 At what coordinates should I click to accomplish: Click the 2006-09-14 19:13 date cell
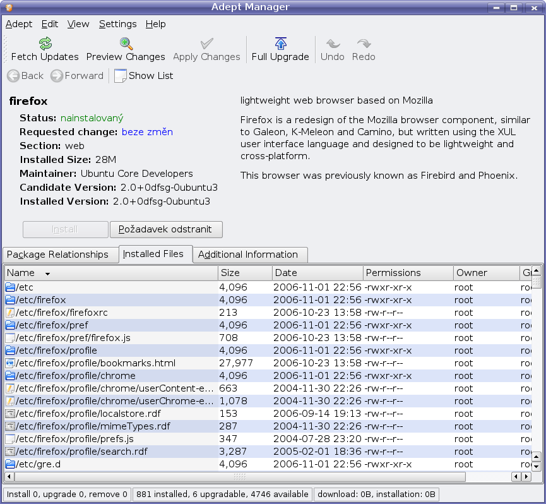[x=318, y=414]
